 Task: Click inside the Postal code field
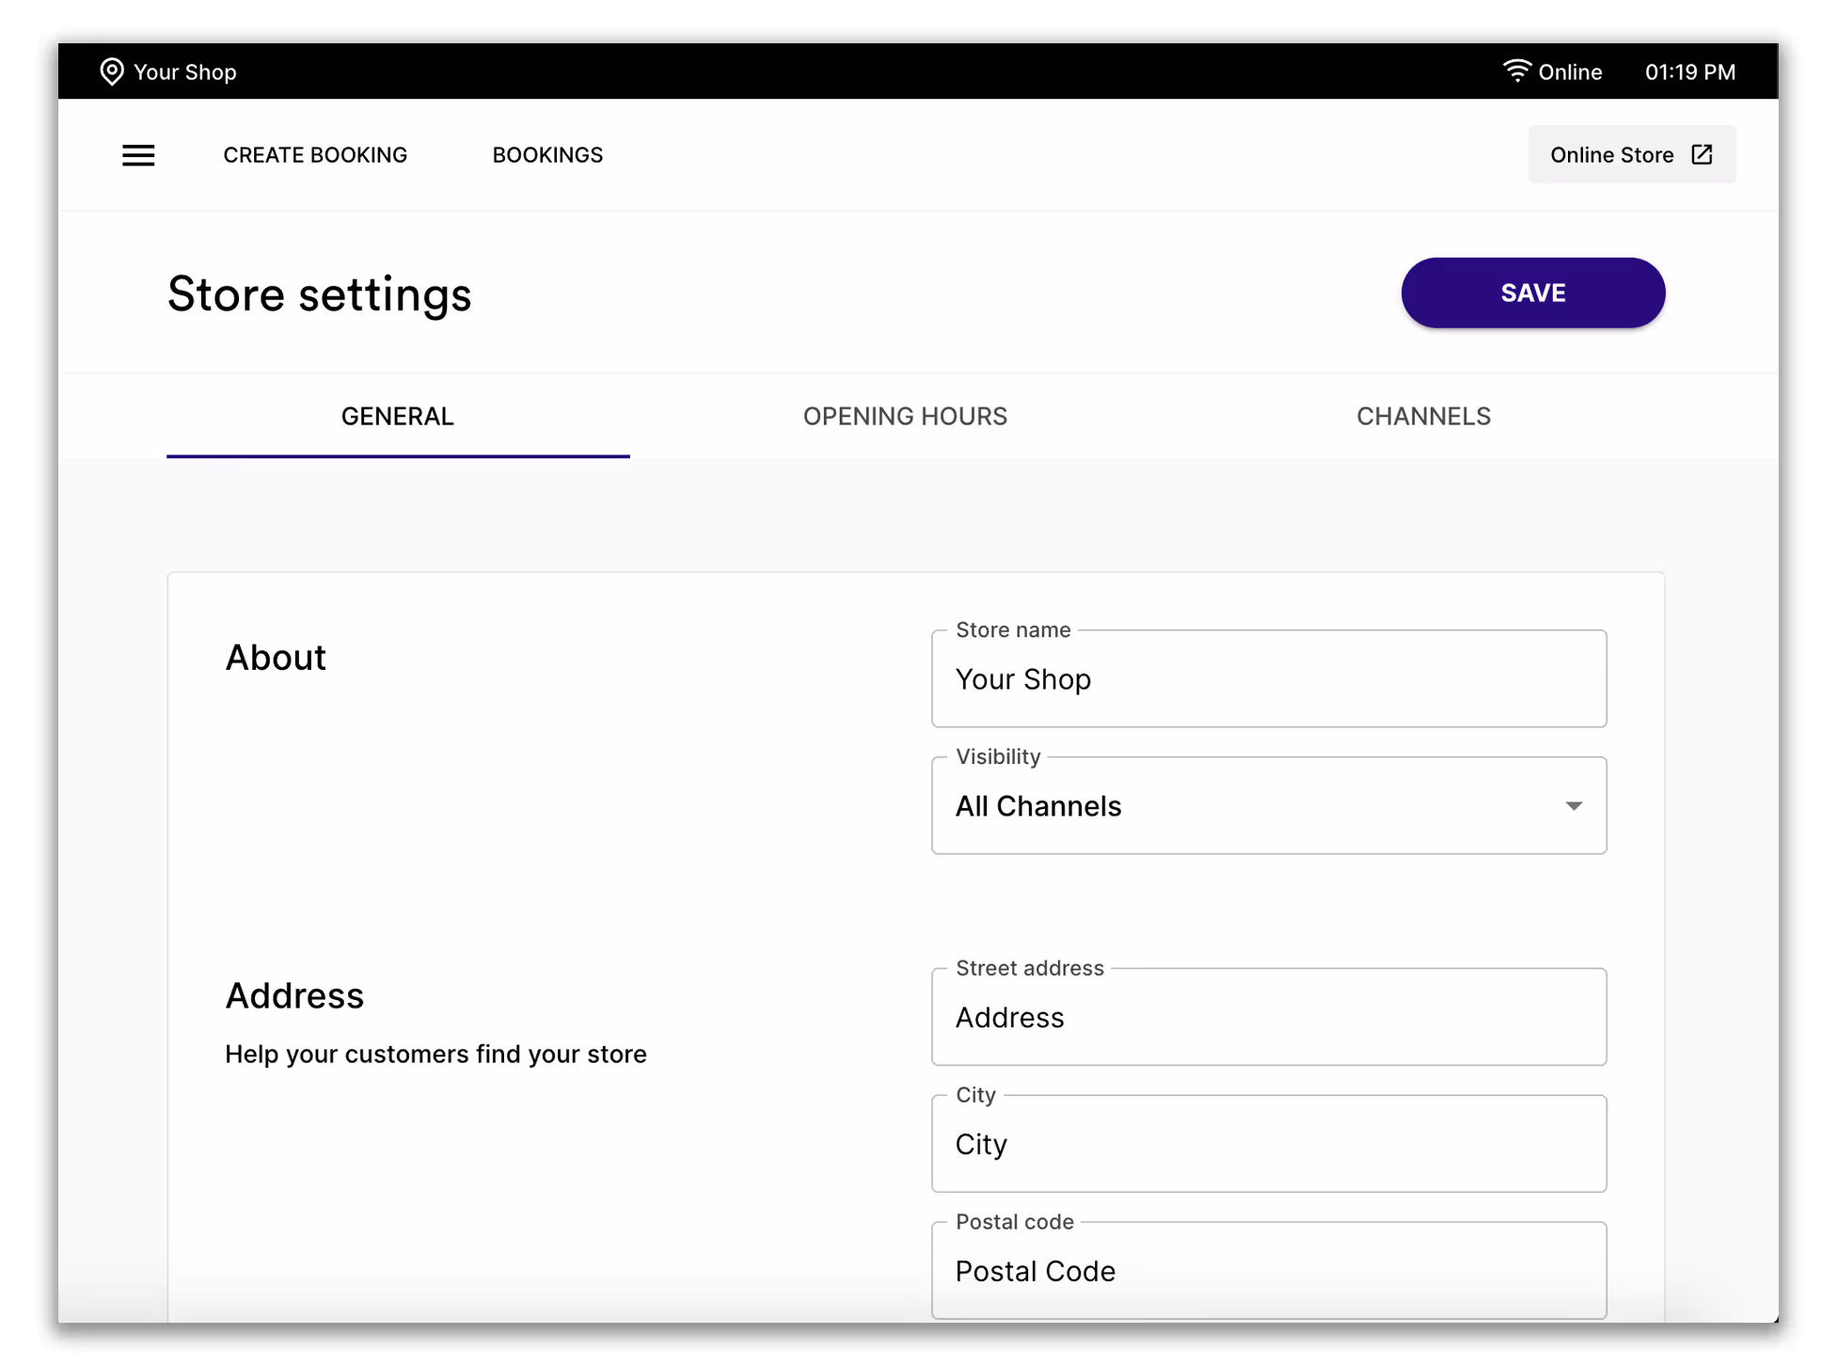click(x=1268, y=1271)
